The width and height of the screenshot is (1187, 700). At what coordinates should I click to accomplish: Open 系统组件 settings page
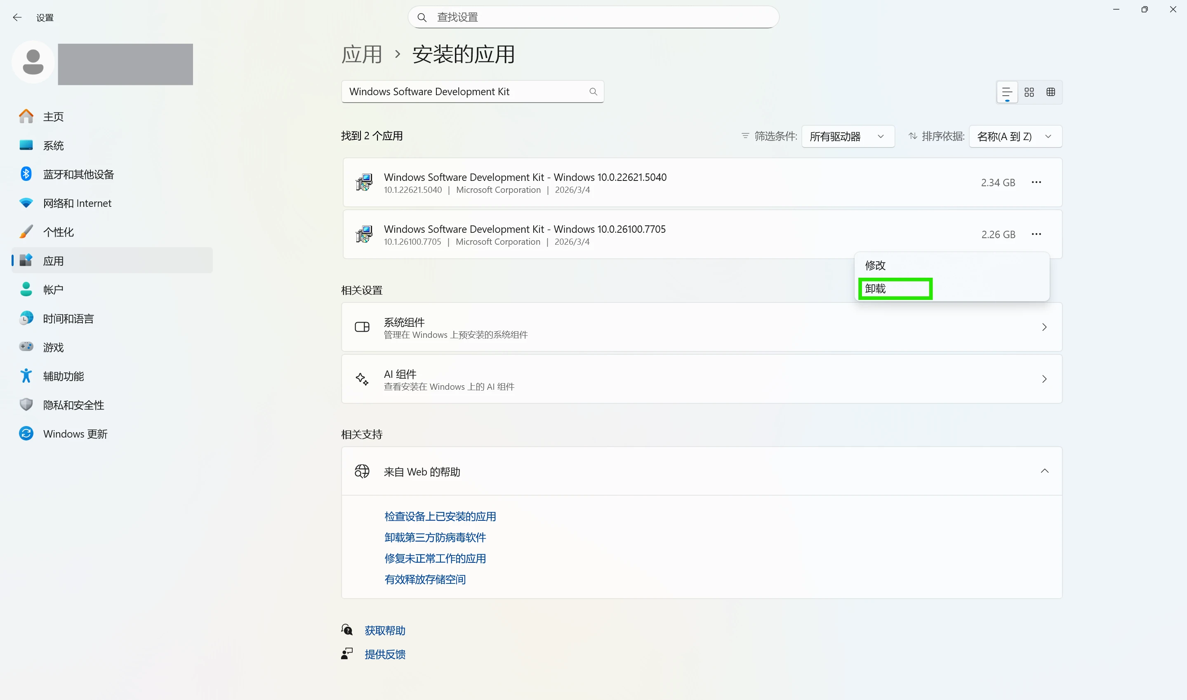click(702, 328)
